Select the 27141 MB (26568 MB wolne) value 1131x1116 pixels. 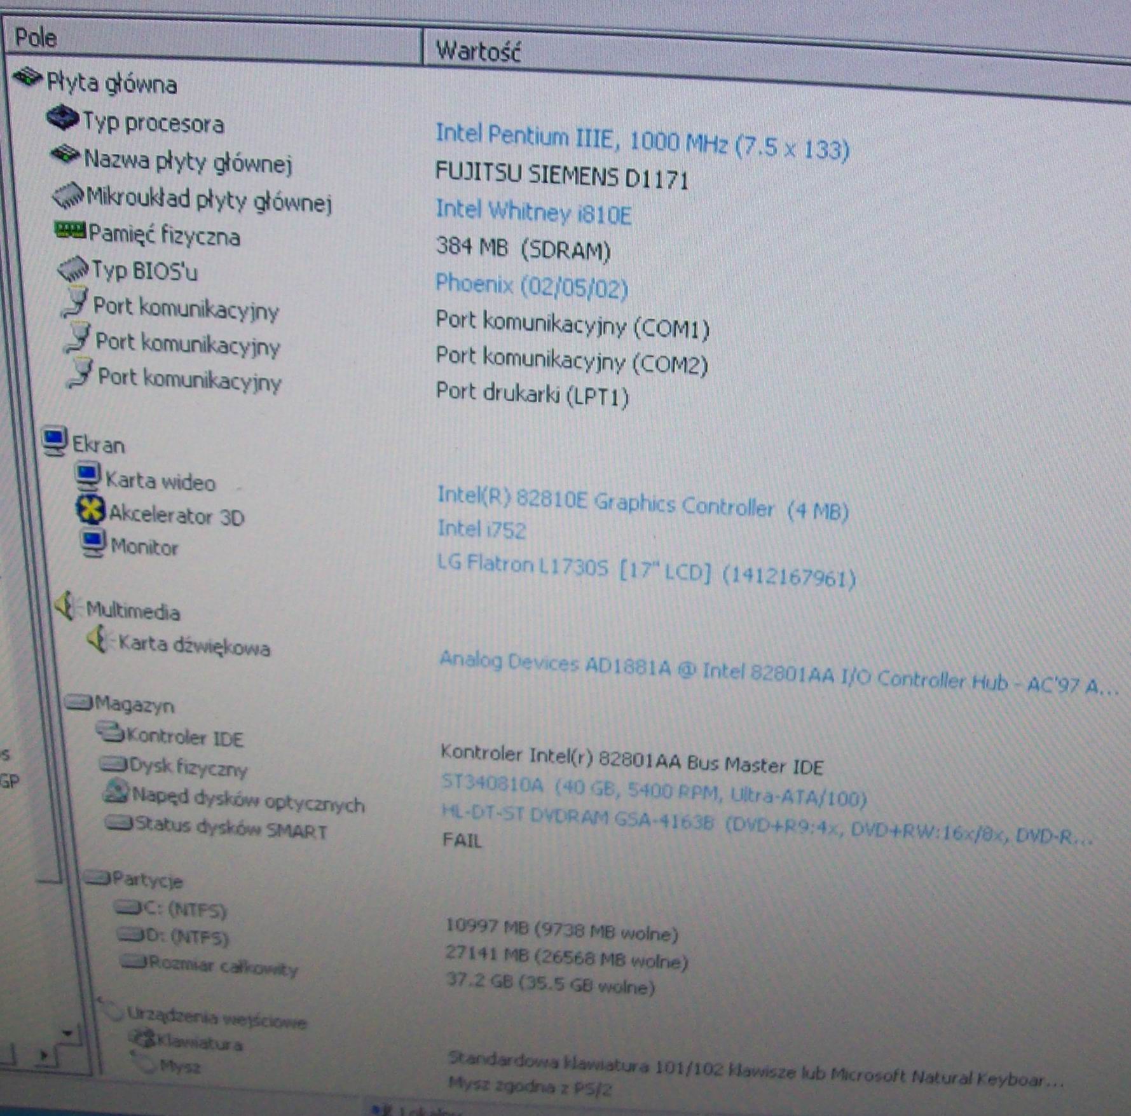pos(566,957)
